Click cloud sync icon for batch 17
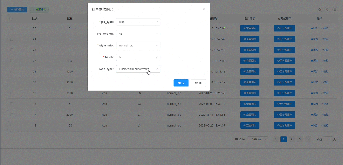The height and width of the screenshot is (165, 343). (x=314, y=115)
